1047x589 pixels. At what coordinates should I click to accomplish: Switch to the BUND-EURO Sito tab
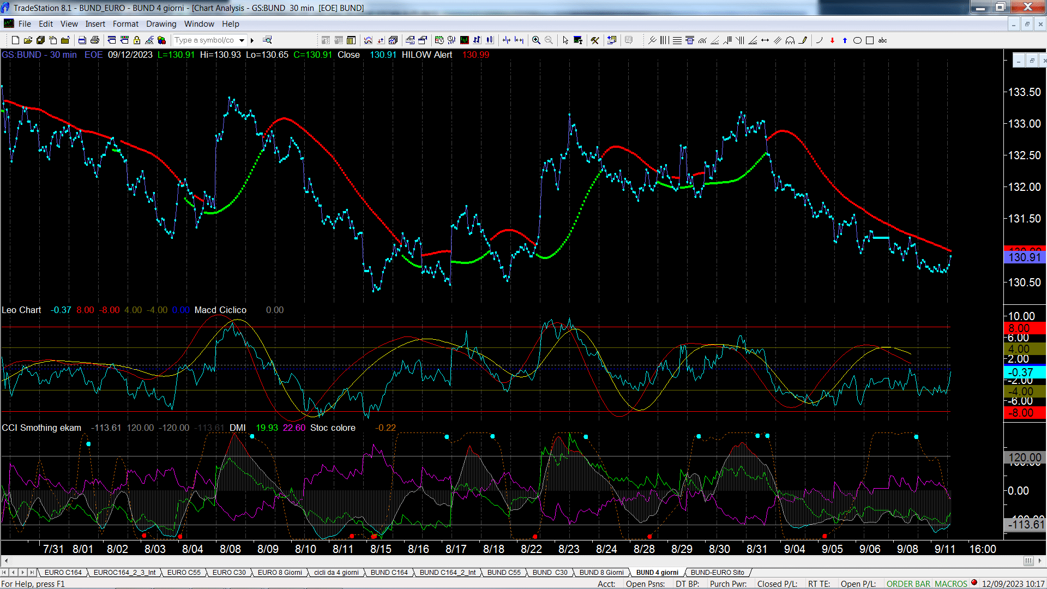tap(718, 572)
